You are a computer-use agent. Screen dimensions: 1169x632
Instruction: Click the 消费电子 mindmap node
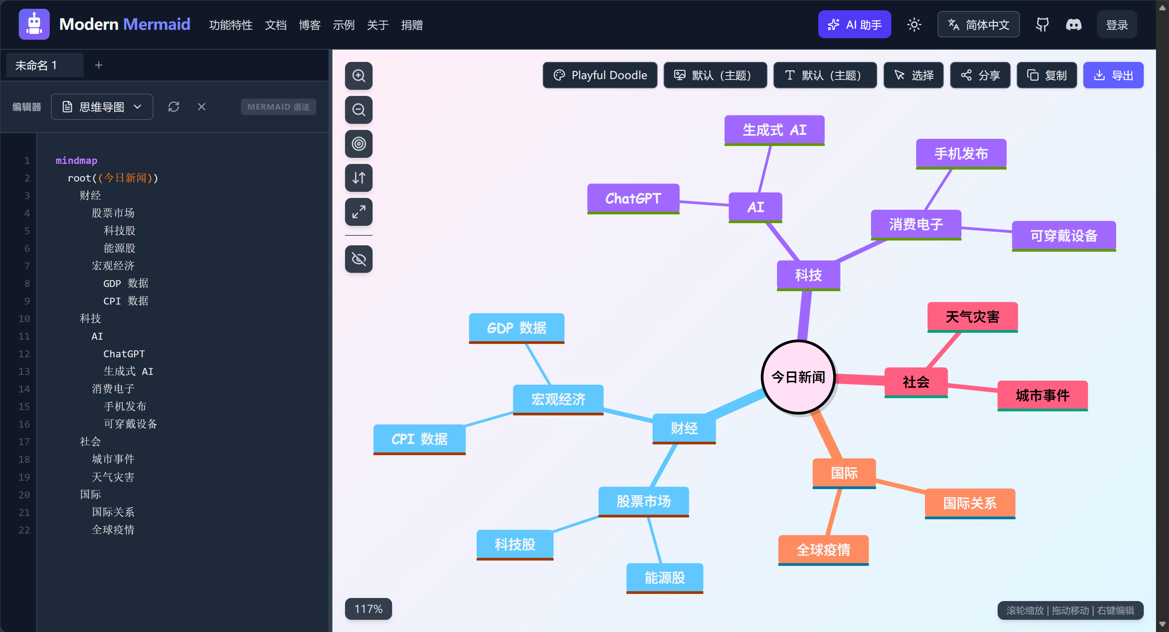[916, 224]
